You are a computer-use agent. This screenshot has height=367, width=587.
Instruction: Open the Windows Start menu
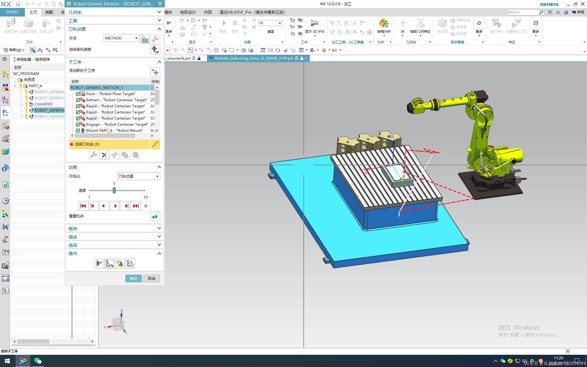pos(7,361)
